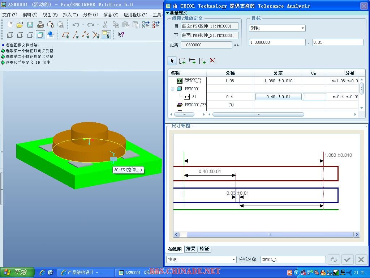Viewport: 370px width, 278px height.
Task: Toggle coordinate systems display
Action: click(96, 35)
